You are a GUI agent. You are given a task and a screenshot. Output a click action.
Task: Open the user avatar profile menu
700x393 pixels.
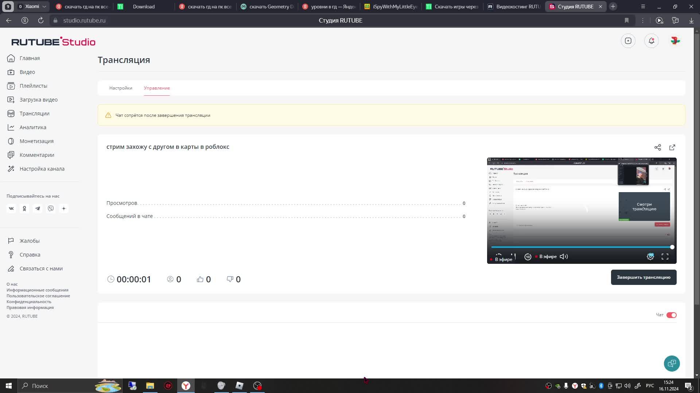pyautogui.click(x=675, y=41)
